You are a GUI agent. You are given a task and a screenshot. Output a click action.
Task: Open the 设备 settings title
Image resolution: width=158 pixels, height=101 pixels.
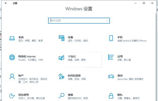tap(70, 37)
